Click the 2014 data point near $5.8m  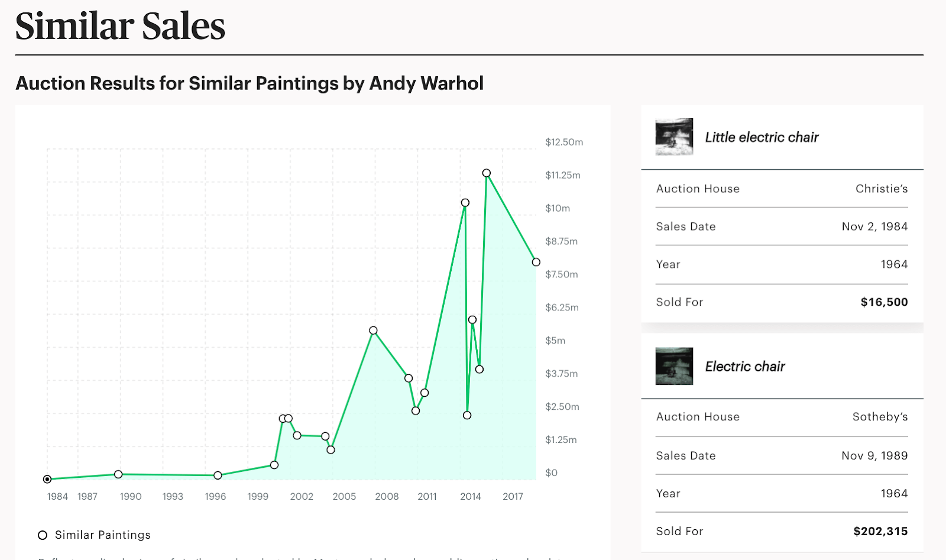[472, 319]
